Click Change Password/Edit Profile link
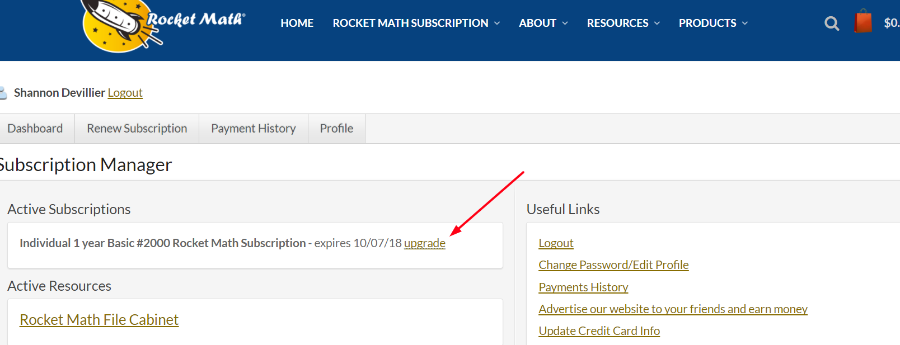 [x=613, y=265]
